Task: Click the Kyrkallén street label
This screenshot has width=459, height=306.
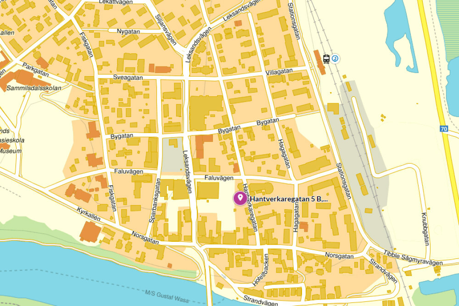Action: click(x=89, y=214)
